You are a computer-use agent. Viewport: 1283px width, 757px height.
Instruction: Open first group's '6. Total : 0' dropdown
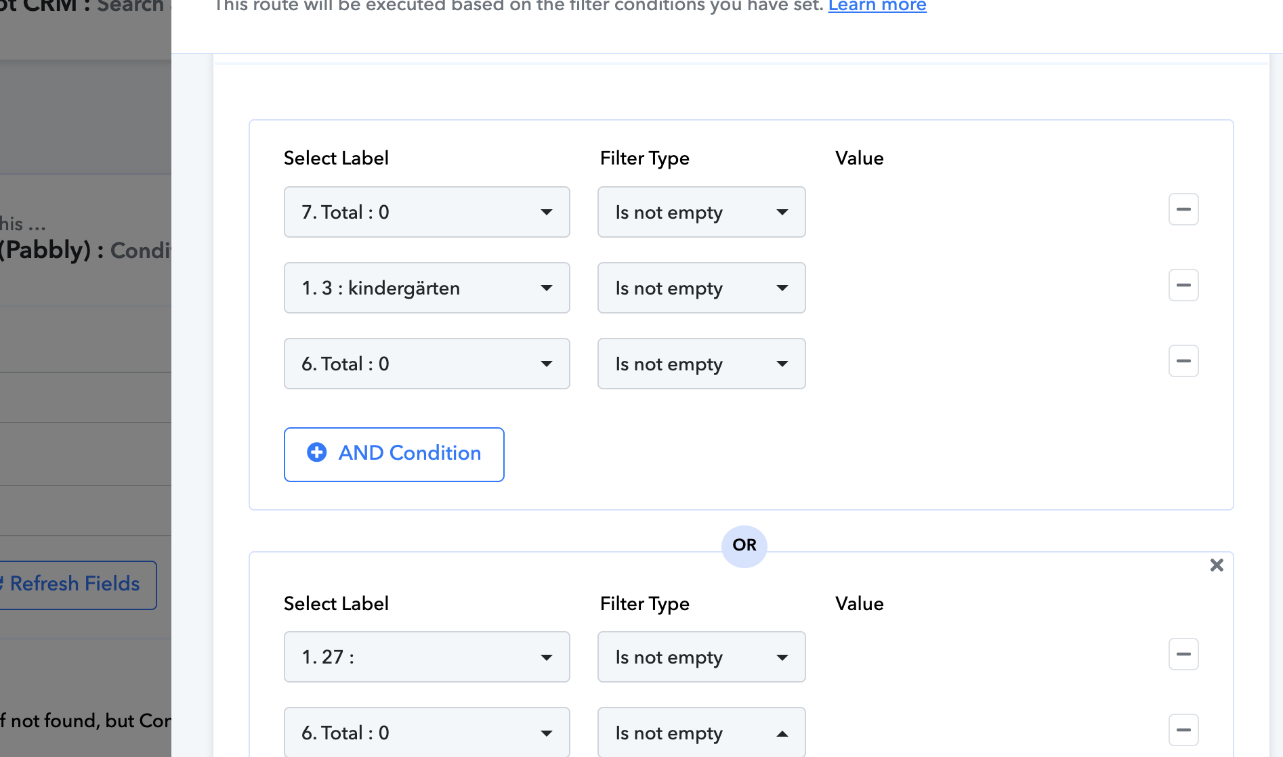point(426,364)
